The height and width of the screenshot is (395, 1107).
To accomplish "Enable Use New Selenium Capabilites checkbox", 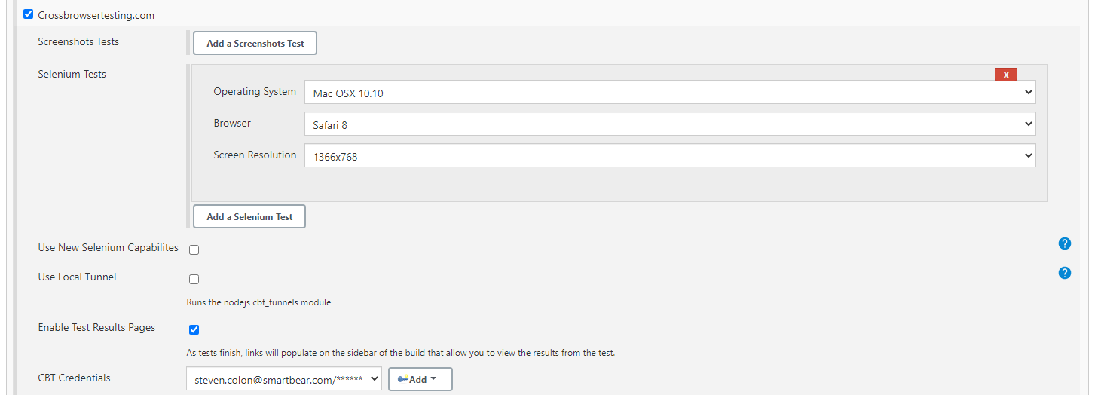I will (x=194, y=250).
